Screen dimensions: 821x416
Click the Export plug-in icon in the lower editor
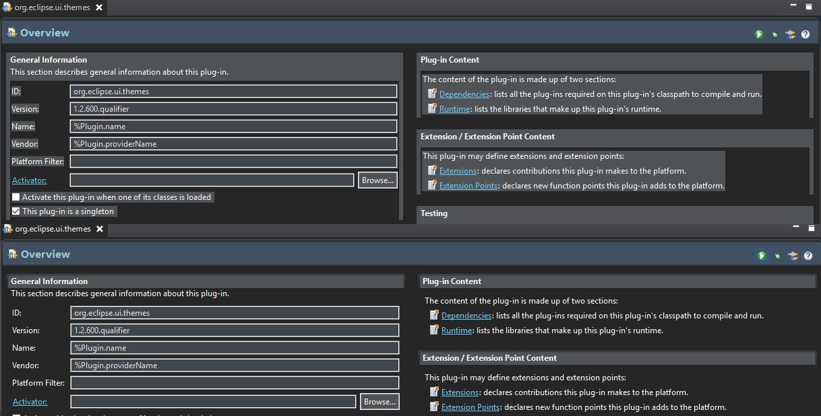click(x=793, y=256)
